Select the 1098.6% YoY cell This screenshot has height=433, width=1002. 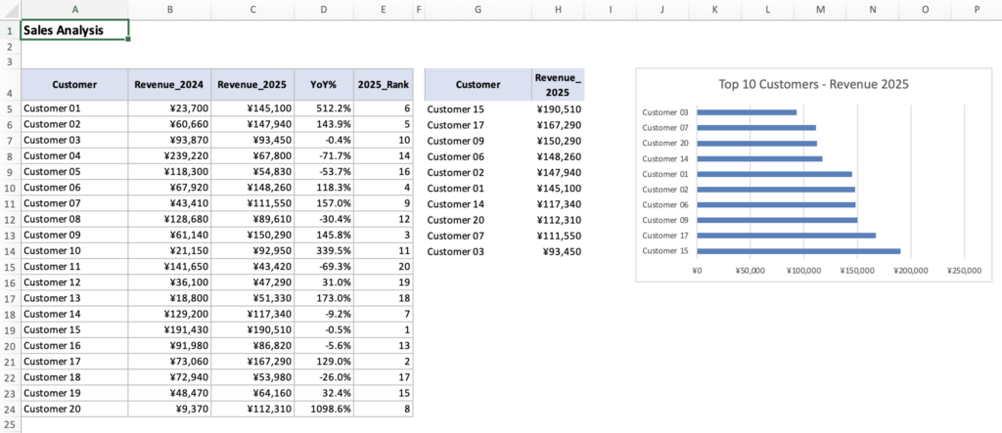pos(324,409)
